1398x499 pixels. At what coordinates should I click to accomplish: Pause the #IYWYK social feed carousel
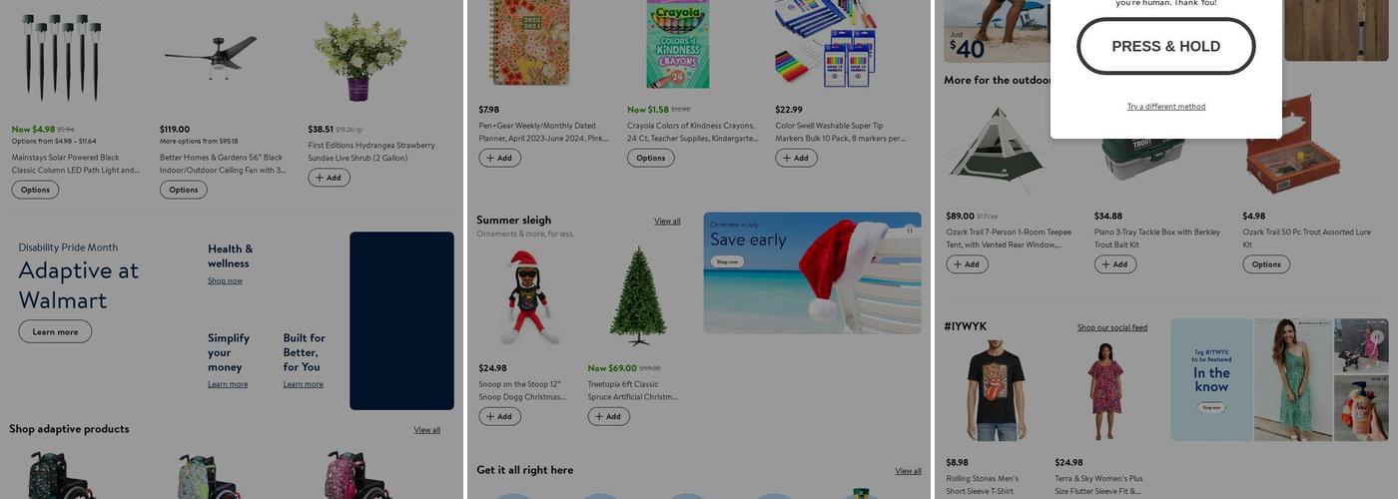1377,337
